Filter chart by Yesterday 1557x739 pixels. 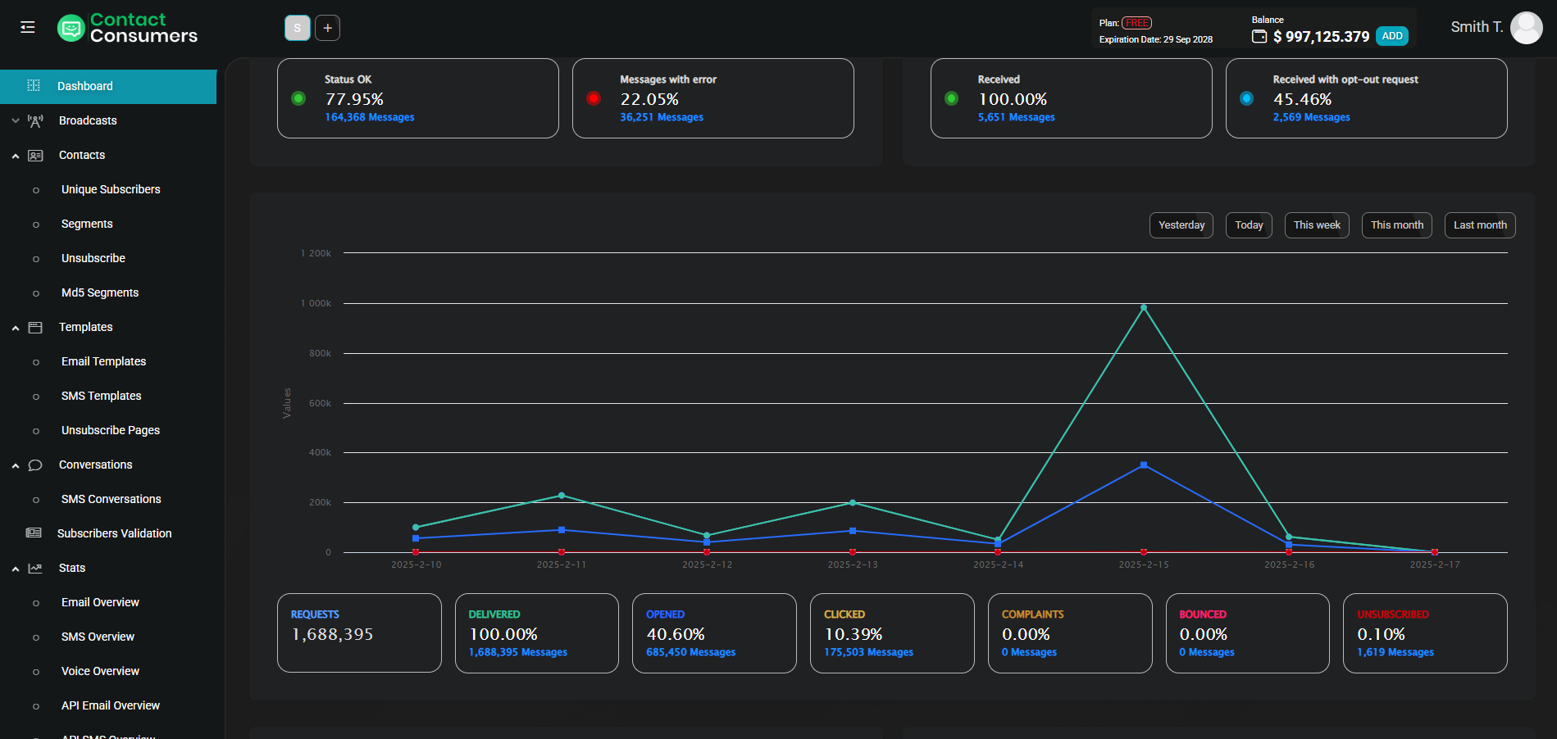click(x=1181, y=225)
